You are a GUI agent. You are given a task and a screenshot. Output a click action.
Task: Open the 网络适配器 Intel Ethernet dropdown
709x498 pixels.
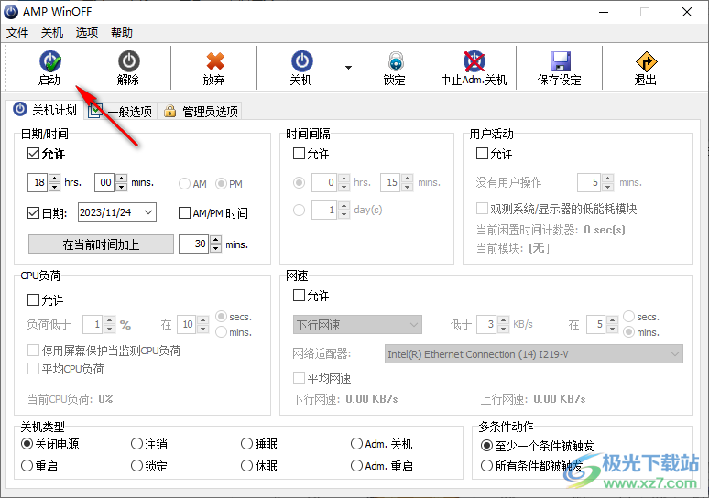click(533, 354)
